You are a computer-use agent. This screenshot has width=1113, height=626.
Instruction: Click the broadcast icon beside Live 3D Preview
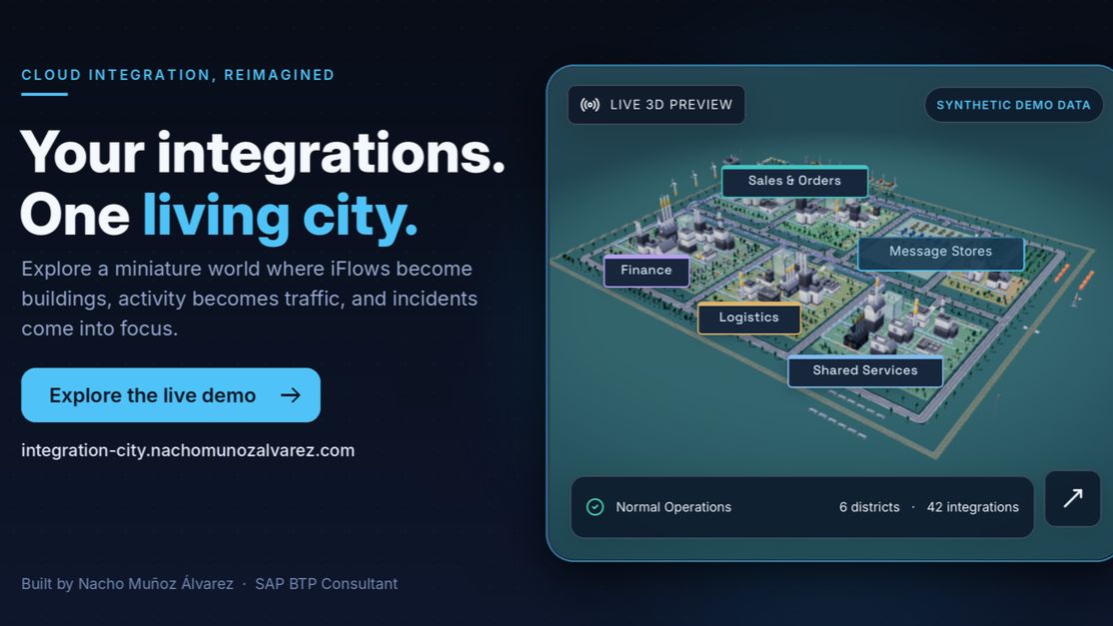click(589, 105)
